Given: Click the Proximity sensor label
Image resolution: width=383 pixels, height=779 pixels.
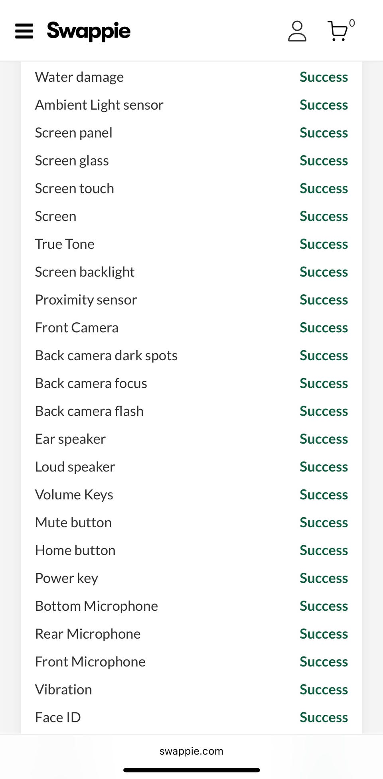Looking at the screenshot, I should click(x=86, y=300).
